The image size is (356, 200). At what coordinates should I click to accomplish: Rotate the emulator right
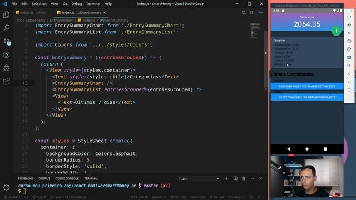click(x=349, y=49)
